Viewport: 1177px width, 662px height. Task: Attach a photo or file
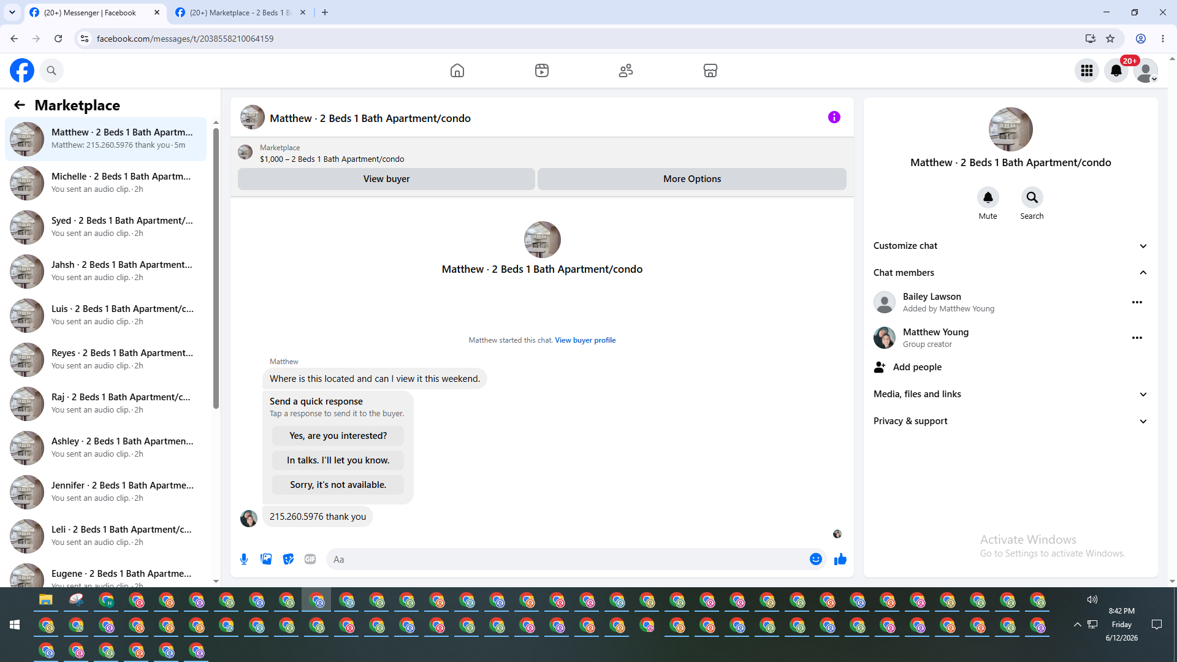266,559
